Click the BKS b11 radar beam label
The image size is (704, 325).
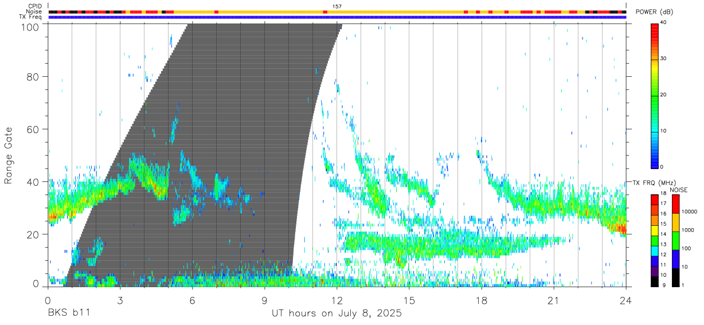click(x=69, y=314)
